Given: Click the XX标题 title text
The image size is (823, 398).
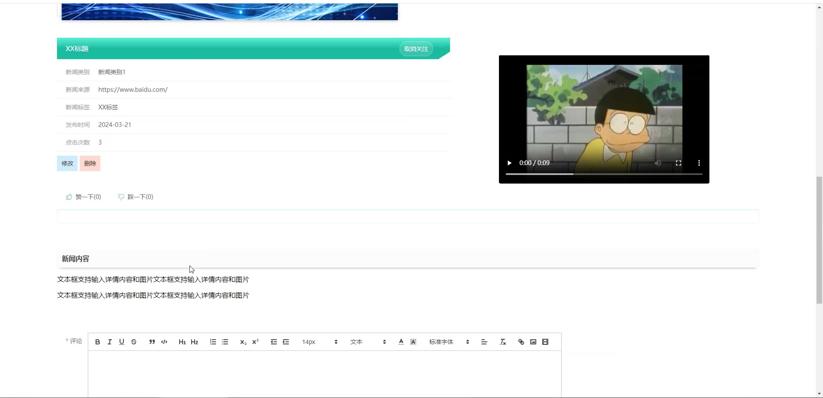Looking at the screenshot, I should coord(77,49).
